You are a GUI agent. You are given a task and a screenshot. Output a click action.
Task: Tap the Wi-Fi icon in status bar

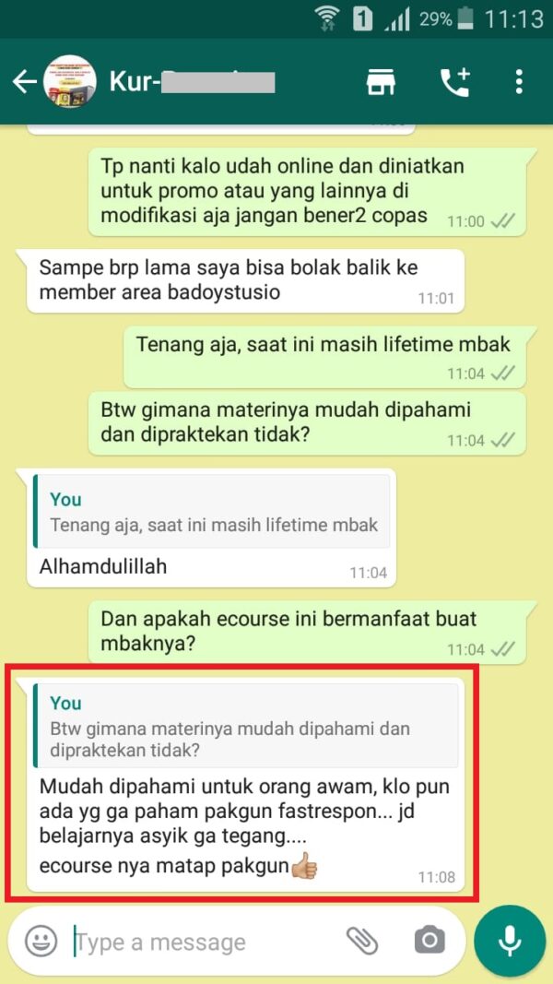point(326,18)
